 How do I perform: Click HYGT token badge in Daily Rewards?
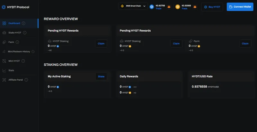(130, 93)
